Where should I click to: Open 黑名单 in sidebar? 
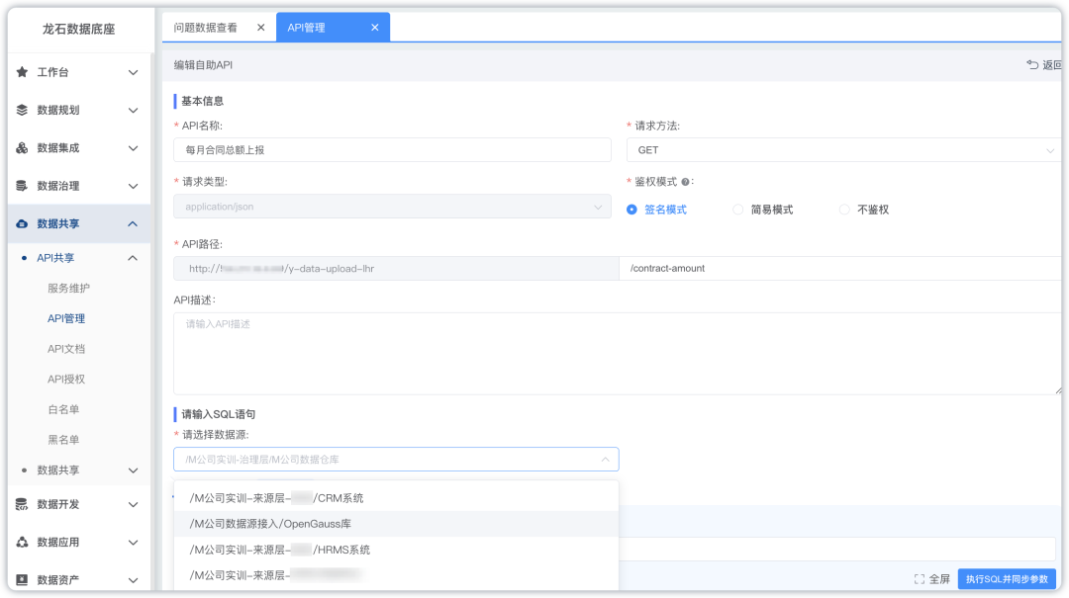(x=63, y=439)
